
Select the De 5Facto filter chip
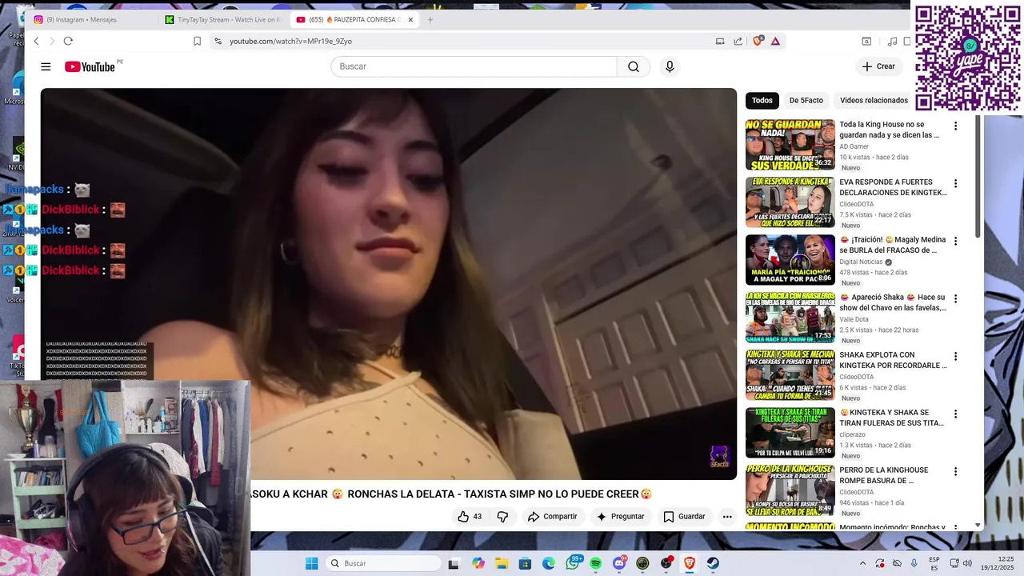coord(806,101)
